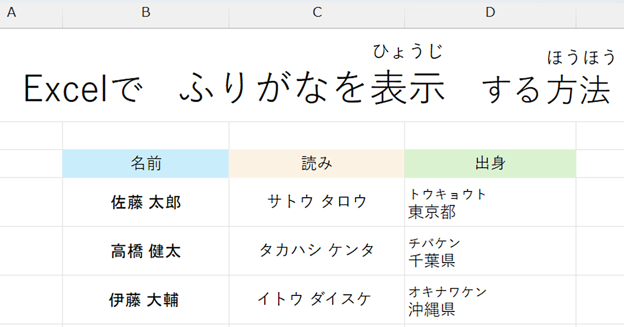Select the cell reading タカハシ ケンタ
The image size is (624, 327).
pos(317,251)
